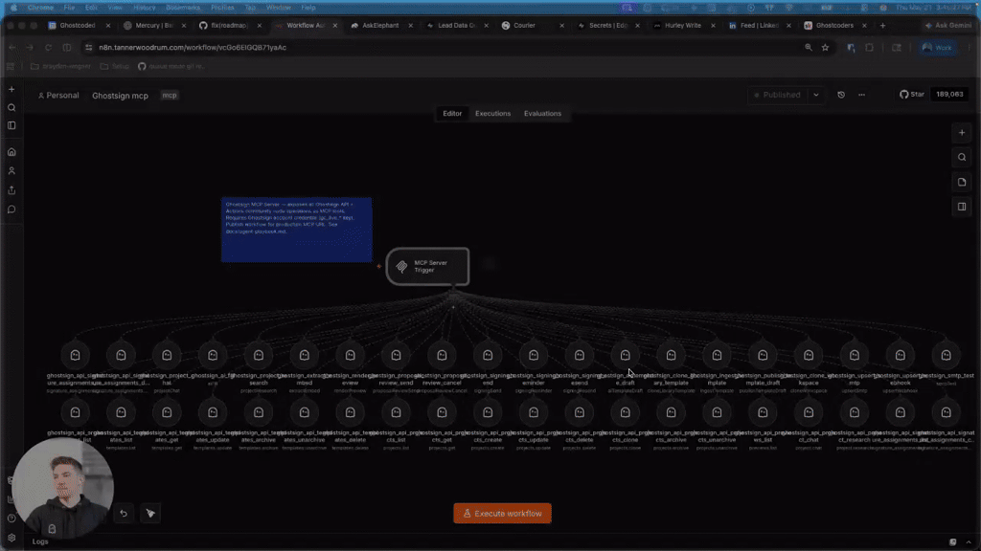The image size is (981, 551).
Task: Go to n8n home overview icon
Action: tap(11, 152)
